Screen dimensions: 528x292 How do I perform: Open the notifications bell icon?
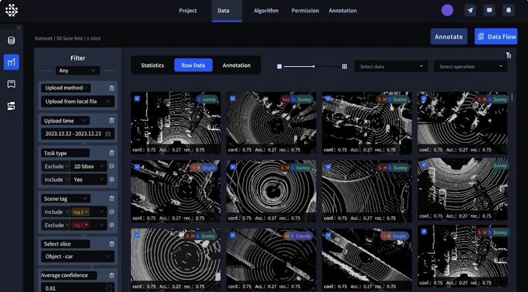508,11
